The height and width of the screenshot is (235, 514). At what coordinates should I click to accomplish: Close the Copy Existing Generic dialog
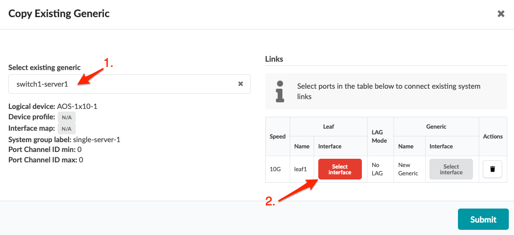pyautogui.click(x=501, y=14)
